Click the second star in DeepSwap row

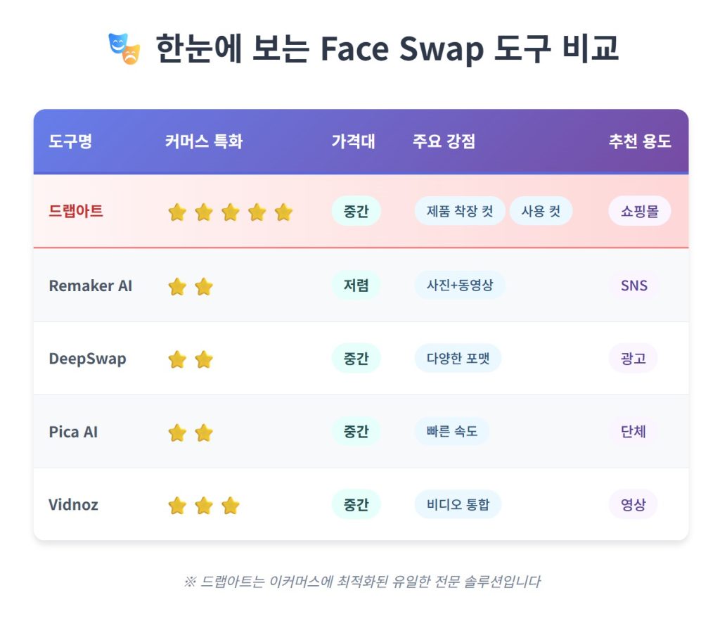pos(204,360)
